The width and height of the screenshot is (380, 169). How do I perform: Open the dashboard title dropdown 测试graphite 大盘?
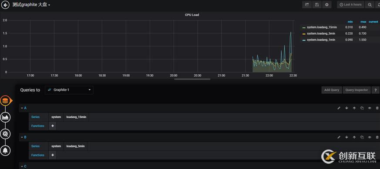31,5
